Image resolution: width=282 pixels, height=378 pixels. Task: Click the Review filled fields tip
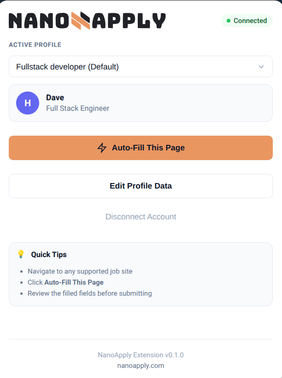click(89, 293)
